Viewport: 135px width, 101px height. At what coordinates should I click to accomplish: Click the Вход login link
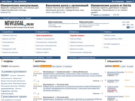(28, 18)
